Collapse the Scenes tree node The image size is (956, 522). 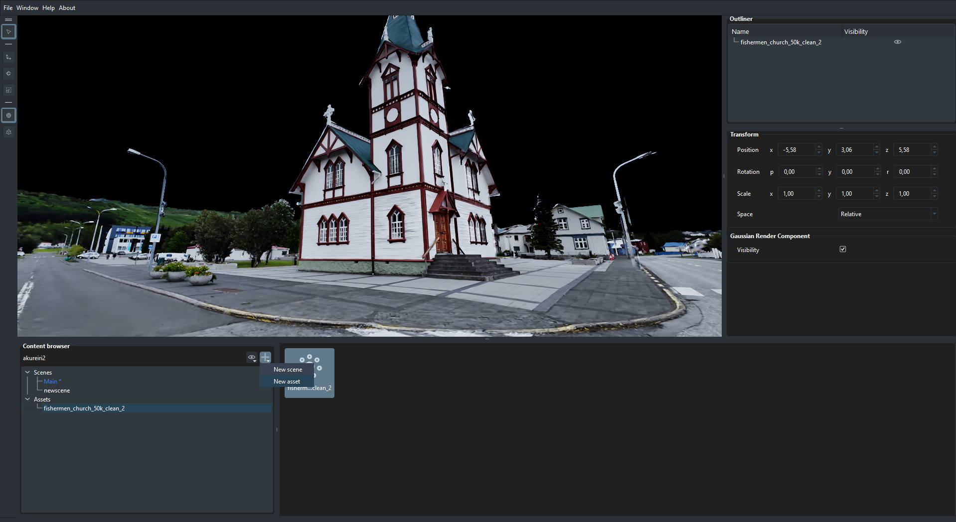tap(27, 372)
